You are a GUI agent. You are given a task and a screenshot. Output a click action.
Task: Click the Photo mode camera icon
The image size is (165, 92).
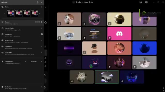coord(2,40)
